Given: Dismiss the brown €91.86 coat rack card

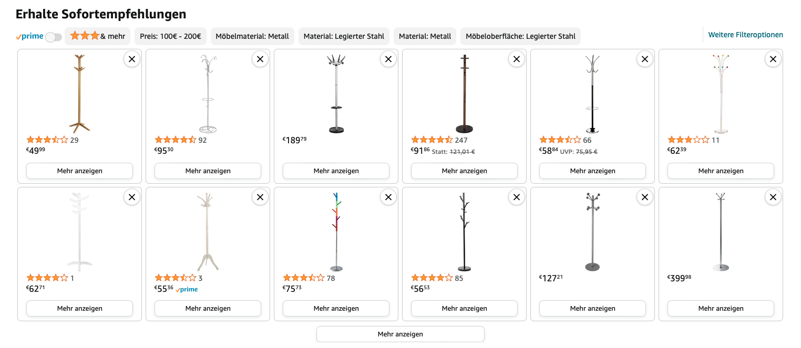Looking at the screenshot, I should tap(517, 59).
